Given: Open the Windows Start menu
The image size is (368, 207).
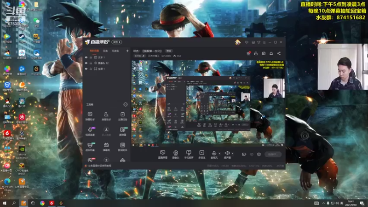Looking at the screenshot, I should pos(4,203).
